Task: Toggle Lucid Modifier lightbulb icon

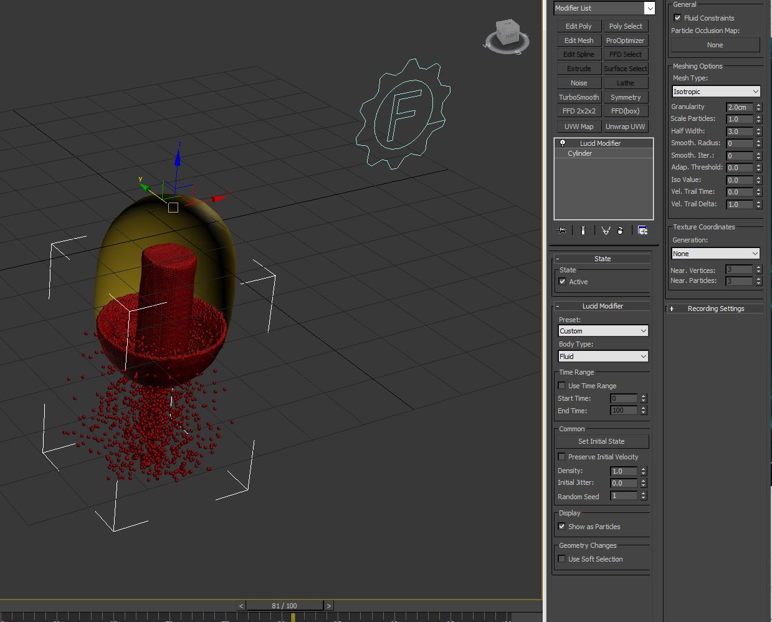Action: [x=563, y=143]
